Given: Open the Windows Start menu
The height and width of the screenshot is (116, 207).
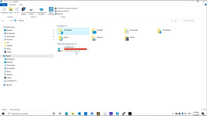Looking at the screenshot, I should (x=3, y=114).
